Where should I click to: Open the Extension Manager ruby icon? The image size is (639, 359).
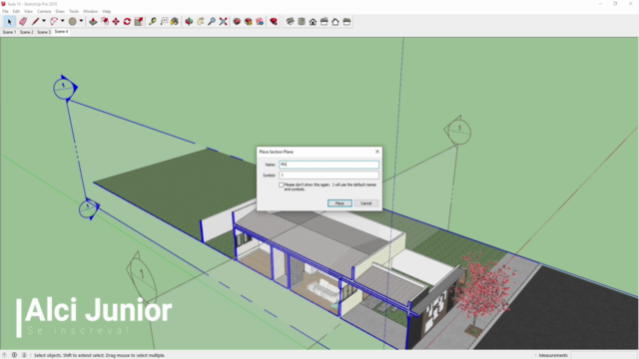[274, 22]
